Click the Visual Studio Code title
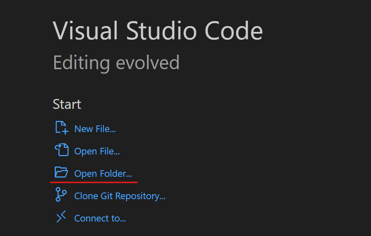The image size is (371, 236). coord(158,31)
